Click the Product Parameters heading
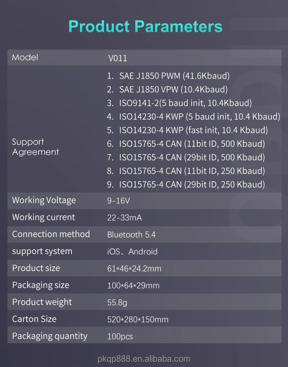 coord(145,26)
